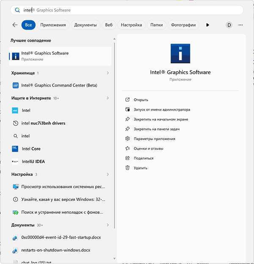Click the Intel Core logo icon
Image resolution: width=254 pixels, height=264 pixels.
(15, 149)
